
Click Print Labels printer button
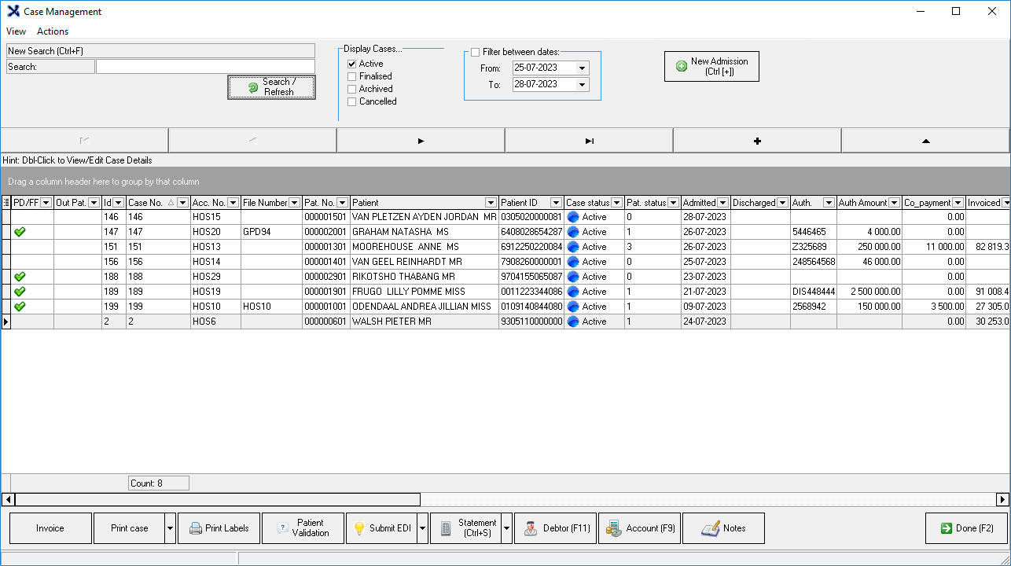click(219, 528)
